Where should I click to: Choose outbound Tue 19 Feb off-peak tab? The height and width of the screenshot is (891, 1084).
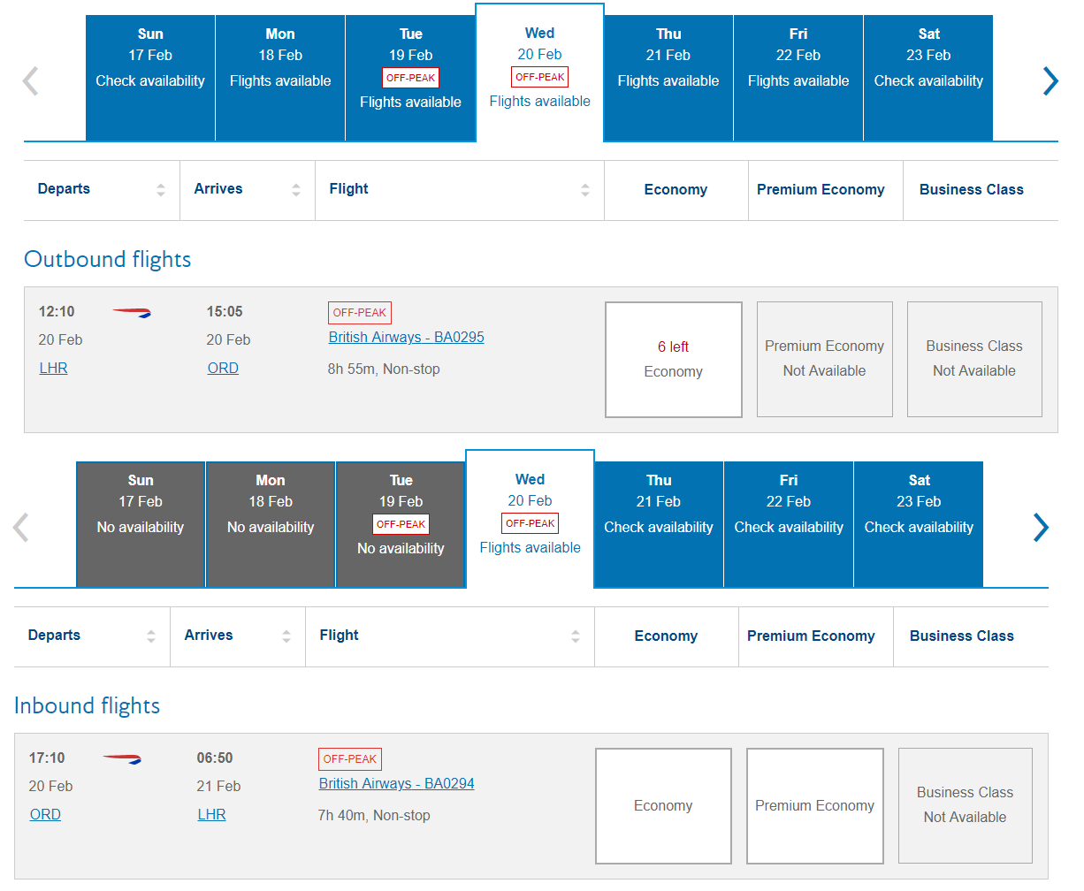tap(410, 78)
